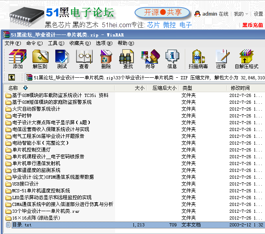Select the folder icon of MCS-51单片机温度控制系统
265x234 pixels.
(8, 191)
